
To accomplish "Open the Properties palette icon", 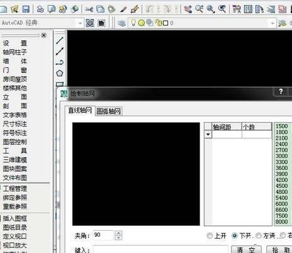I will [x=237, y=9].
